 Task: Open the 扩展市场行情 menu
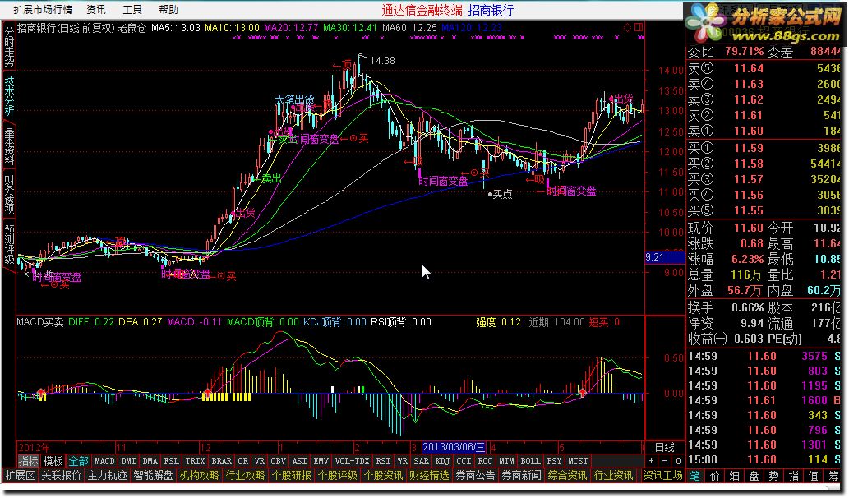pos(43,10)
